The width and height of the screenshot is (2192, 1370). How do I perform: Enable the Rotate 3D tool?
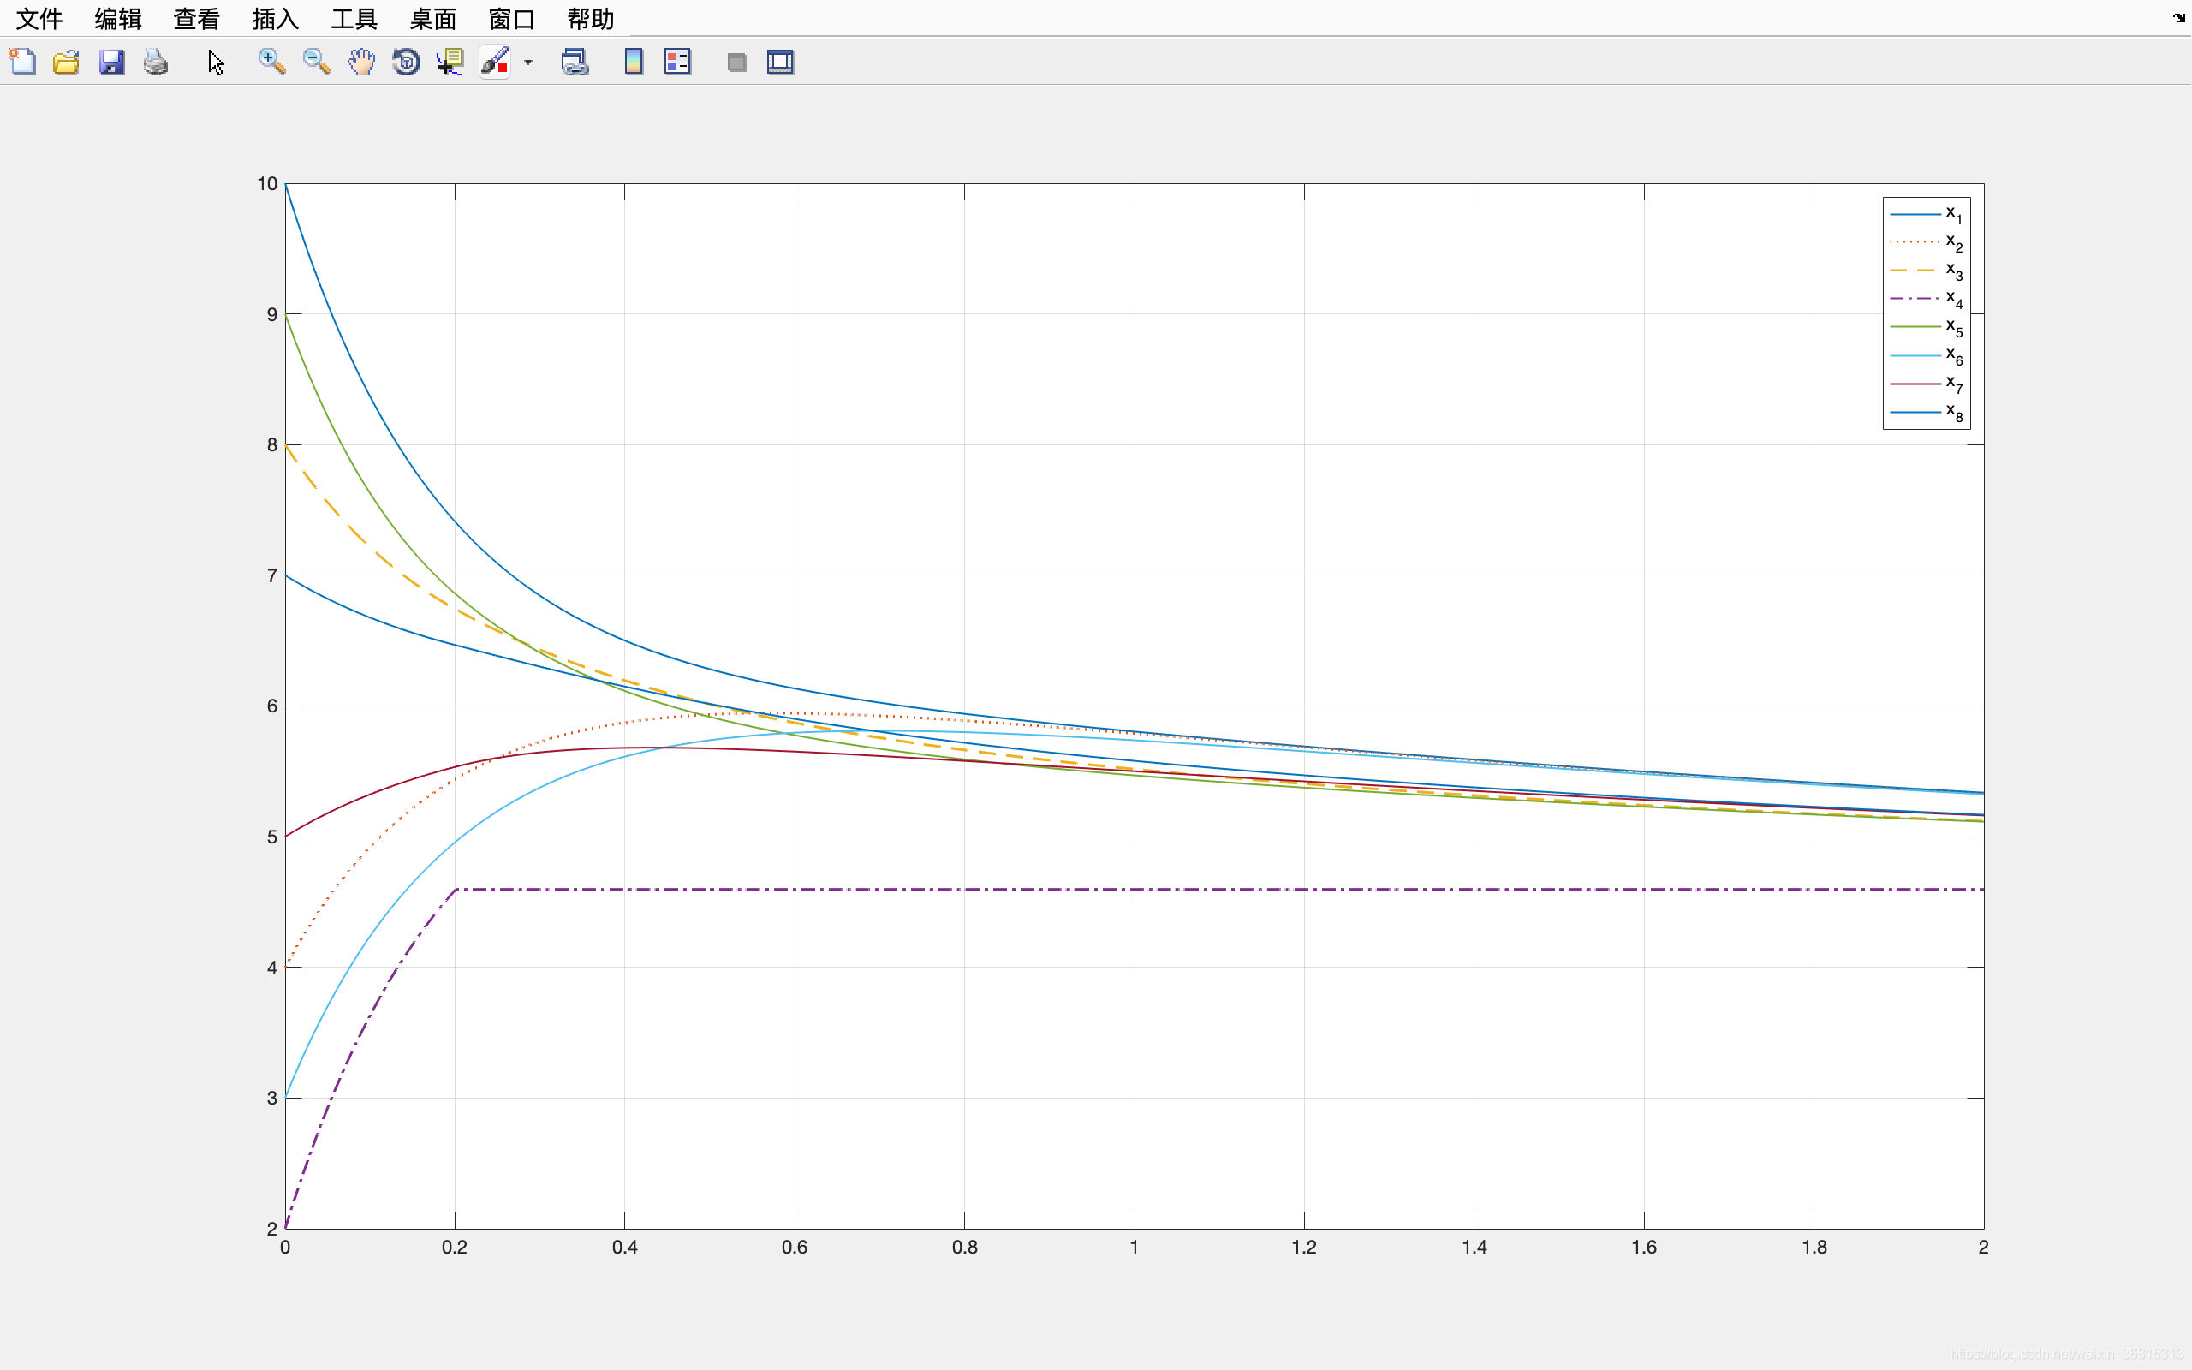pos(406,62)
